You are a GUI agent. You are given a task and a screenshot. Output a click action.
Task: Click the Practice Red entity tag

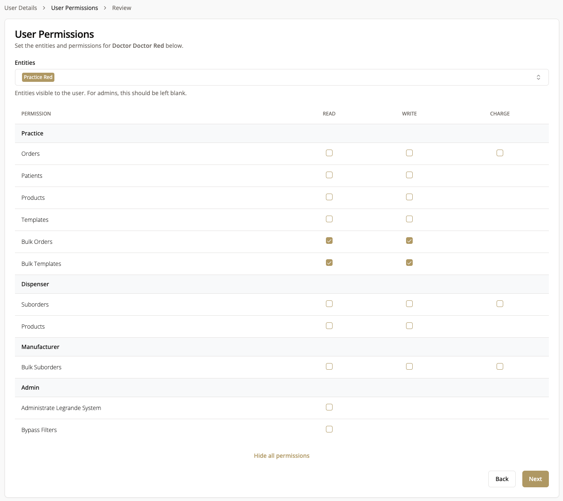(38, 77)
